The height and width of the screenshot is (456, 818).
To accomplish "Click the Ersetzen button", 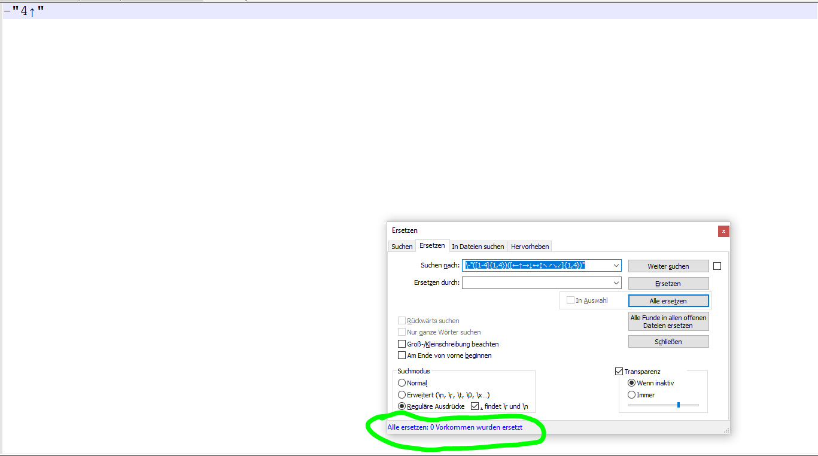I will tap(668, 282).
